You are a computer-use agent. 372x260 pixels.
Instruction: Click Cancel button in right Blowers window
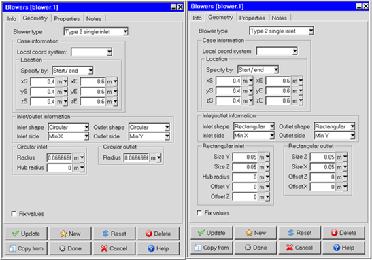(300, 248)
